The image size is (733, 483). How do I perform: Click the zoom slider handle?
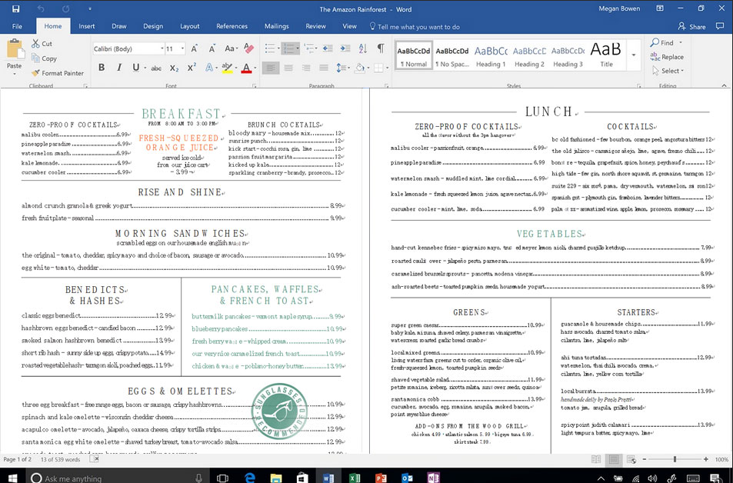tap(675, 459)
